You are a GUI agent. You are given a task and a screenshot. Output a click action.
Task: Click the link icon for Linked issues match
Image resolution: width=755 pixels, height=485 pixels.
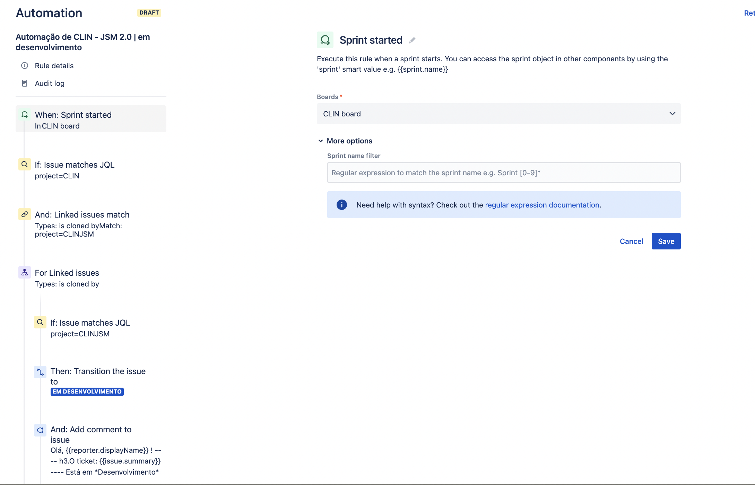tap(25, 214)
